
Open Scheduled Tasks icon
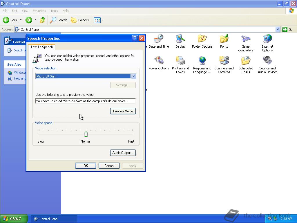point(246,60)
